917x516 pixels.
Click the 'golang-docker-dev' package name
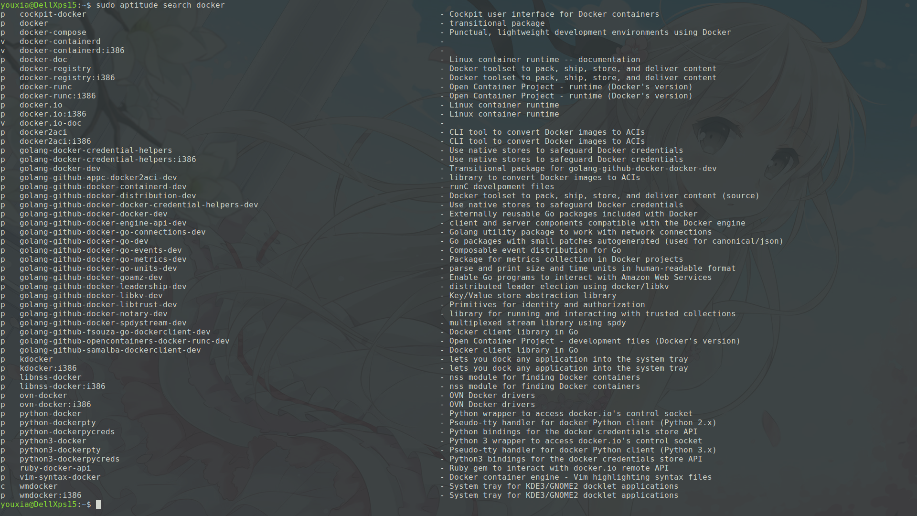pyautogui.click(x=60, y=168)
